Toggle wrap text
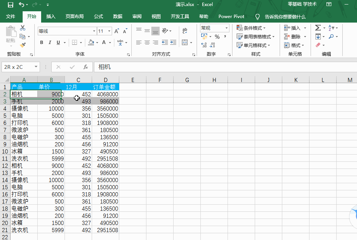The height and width of the screenshot is (240, 357). (x=185, y=30)
